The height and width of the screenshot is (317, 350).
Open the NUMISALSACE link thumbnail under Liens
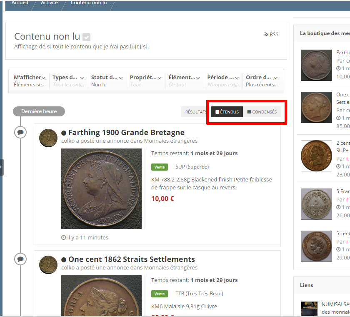309,309
